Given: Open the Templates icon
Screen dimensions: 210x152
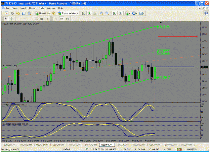Looking at the screenshot, I should point(141,13).
